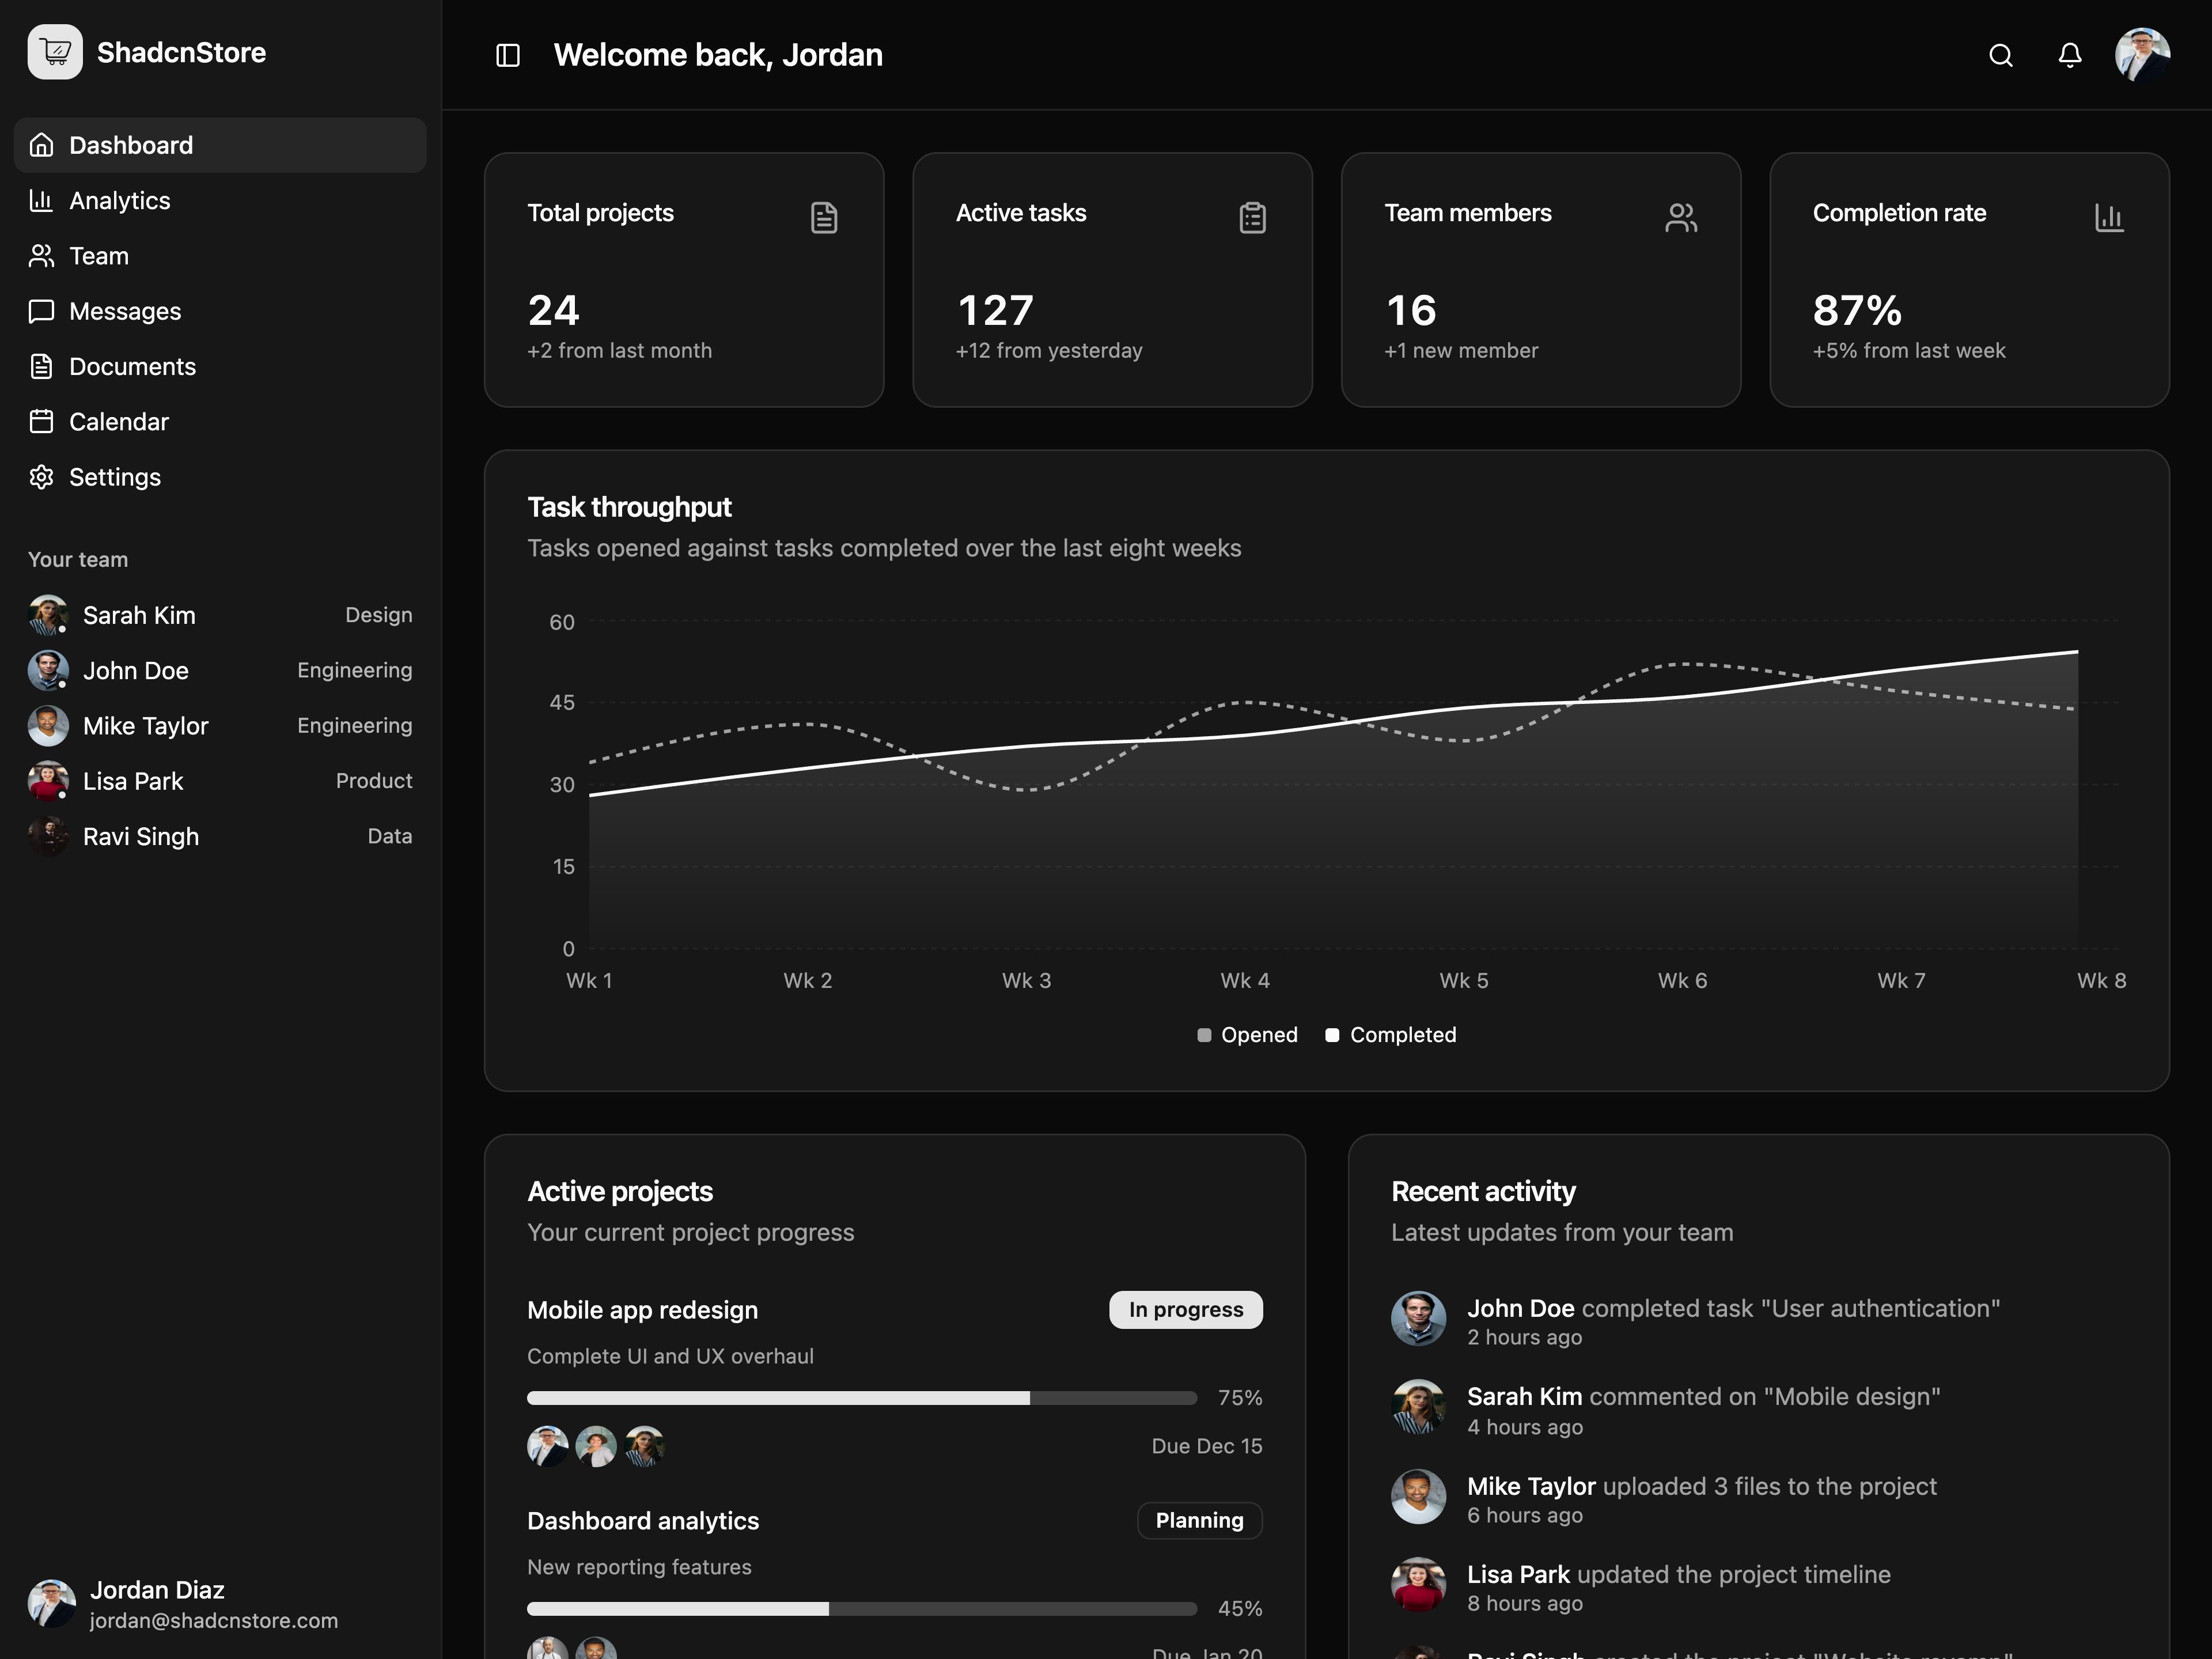Click the bar chart icon beside Analytics
Screen dimensions: 2212x1659
41,200
